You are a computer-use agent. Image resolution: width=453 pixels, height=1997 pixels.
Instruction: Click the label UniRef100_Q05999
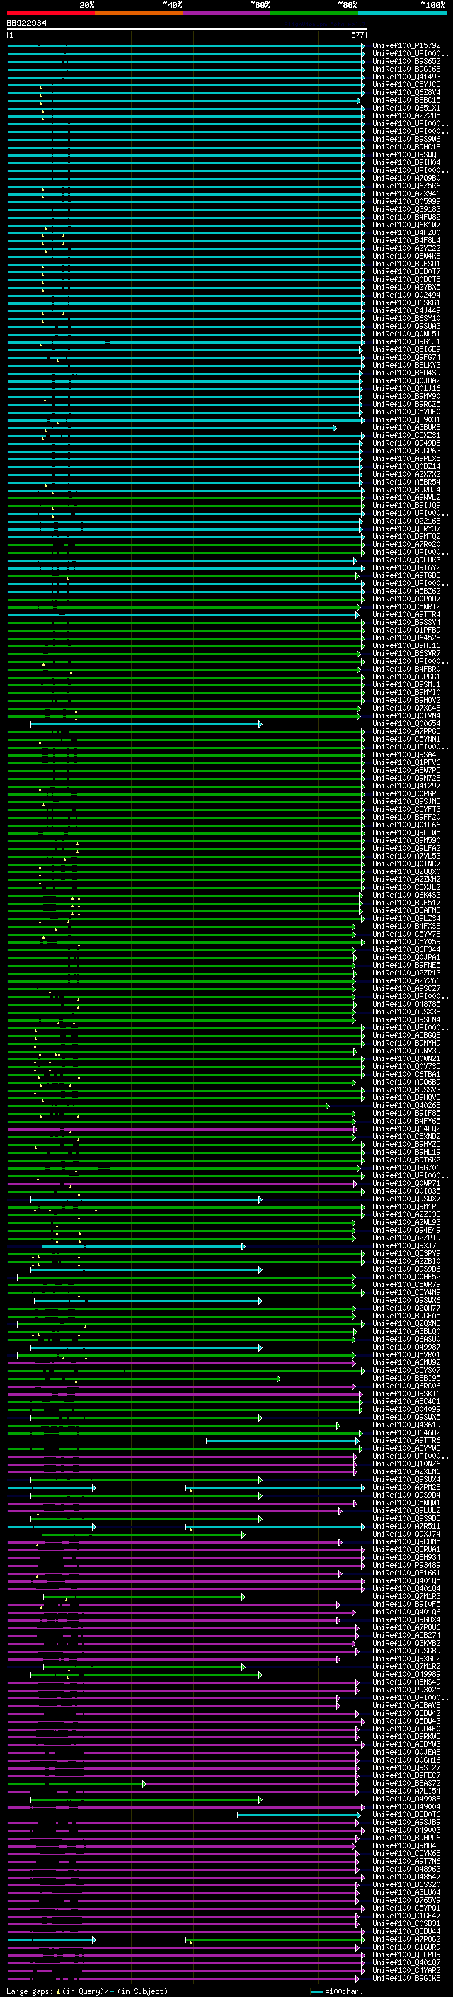click(x=406, y=202)
